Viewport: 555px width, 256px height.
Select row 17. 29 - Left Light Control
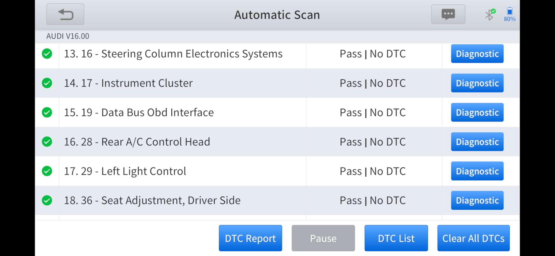point(277,171)
